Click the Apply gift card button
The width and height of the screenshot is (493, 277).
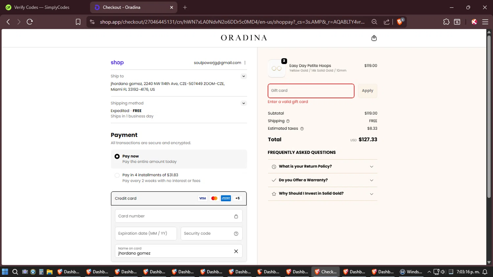pos(367,91)
